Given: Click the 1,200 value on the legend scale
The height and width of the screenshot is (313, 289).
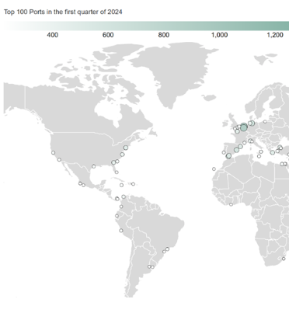Looking at the screenshot, I should pos(275,35).
